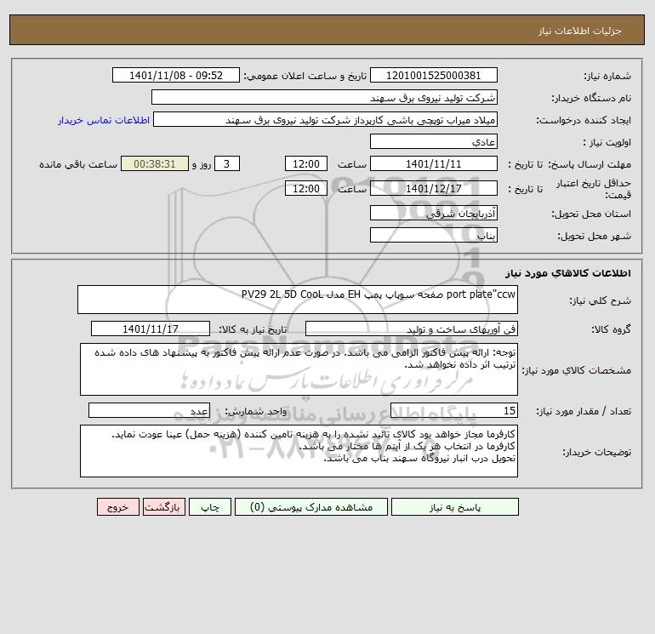
Task: Click announcement date field 1401/11/08 - 09:52
Action: 176,75
